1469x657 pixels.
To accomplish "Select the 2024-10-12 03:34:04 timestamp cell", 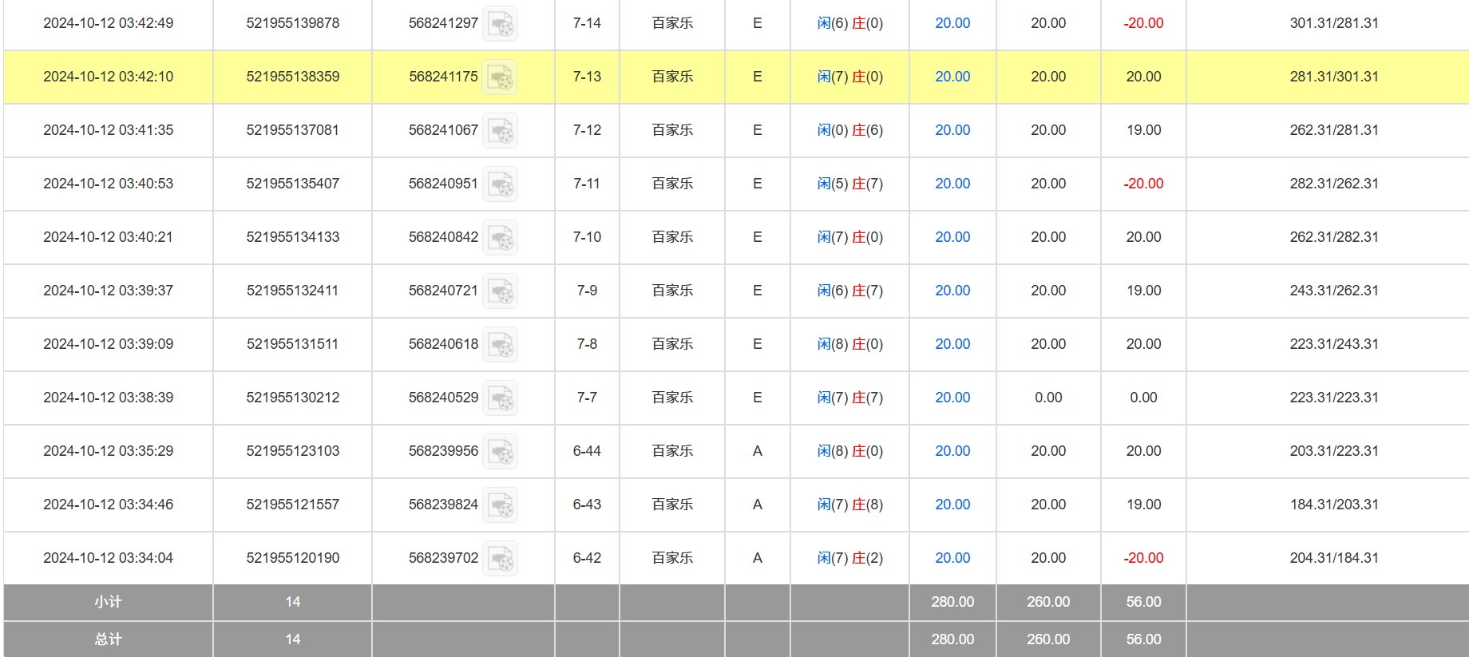I will (x=108, y=558).
